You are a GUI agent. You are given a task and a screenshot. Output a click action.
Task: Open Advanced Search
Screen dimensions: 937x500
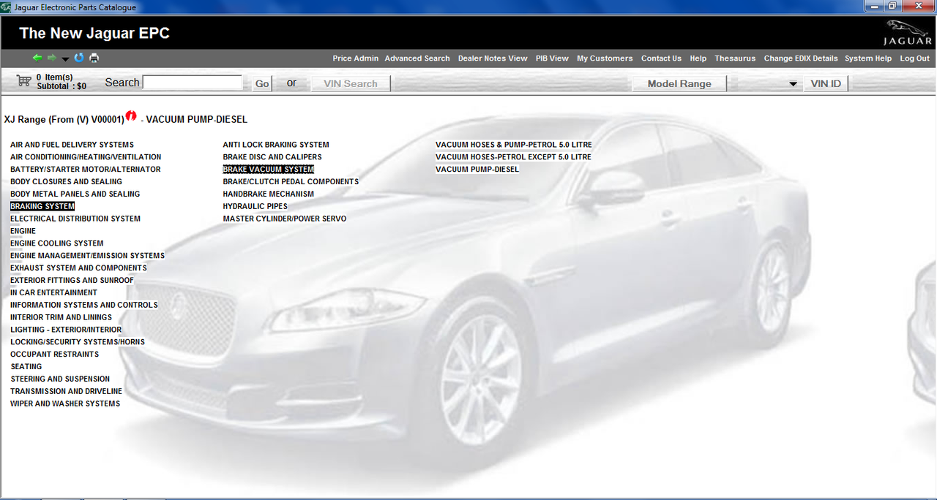pos(417,58)
